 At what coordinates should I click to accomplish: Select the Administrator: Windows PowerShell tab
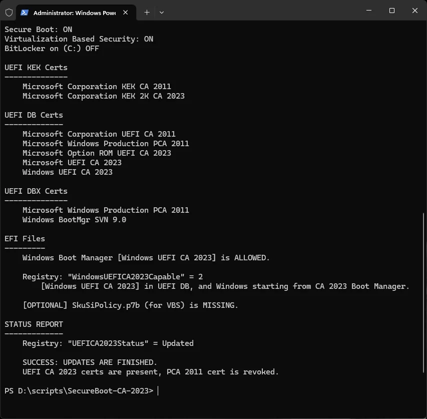[x=76, y=13]
